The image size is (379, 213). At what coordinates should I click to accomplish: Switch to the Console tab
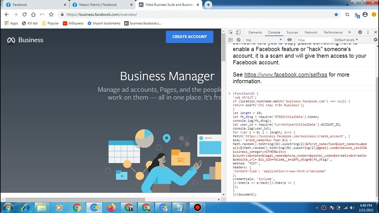click(x=274, y=32)
